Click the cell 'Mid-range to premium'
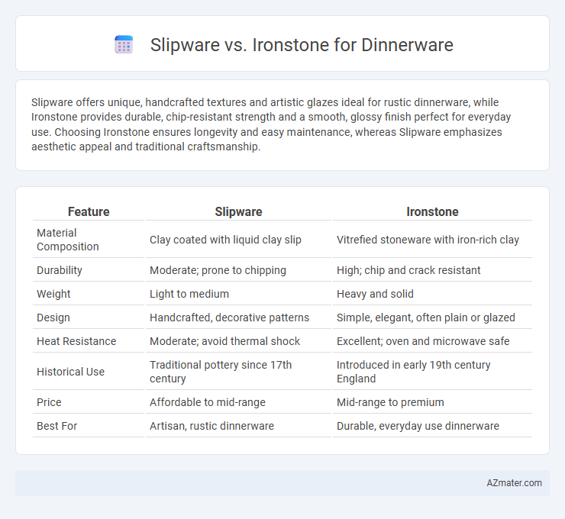 [x=390, y=402]
